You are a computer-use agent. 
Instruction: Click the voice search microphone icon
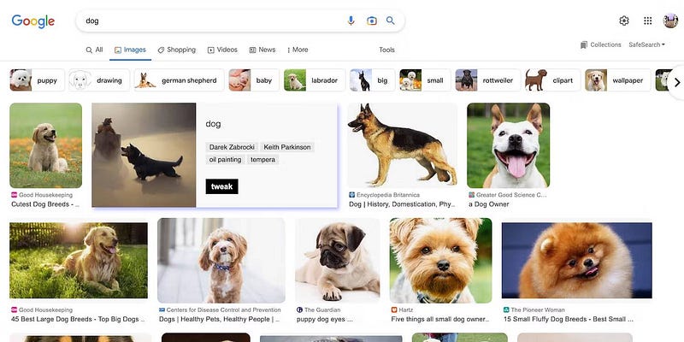[351, 21]
